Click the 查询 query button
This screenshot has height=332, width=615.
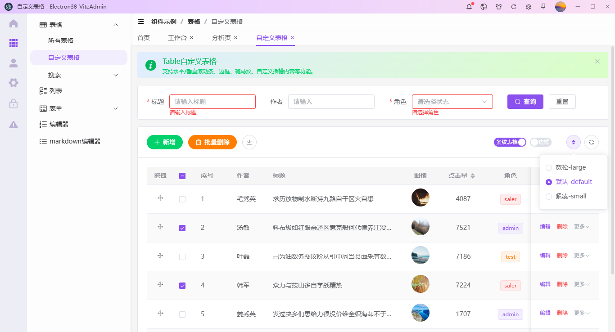point(525,101)
